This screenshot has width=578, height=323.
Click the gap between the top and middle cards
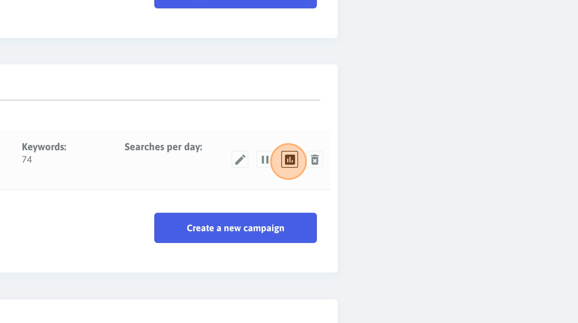[169, 51]
